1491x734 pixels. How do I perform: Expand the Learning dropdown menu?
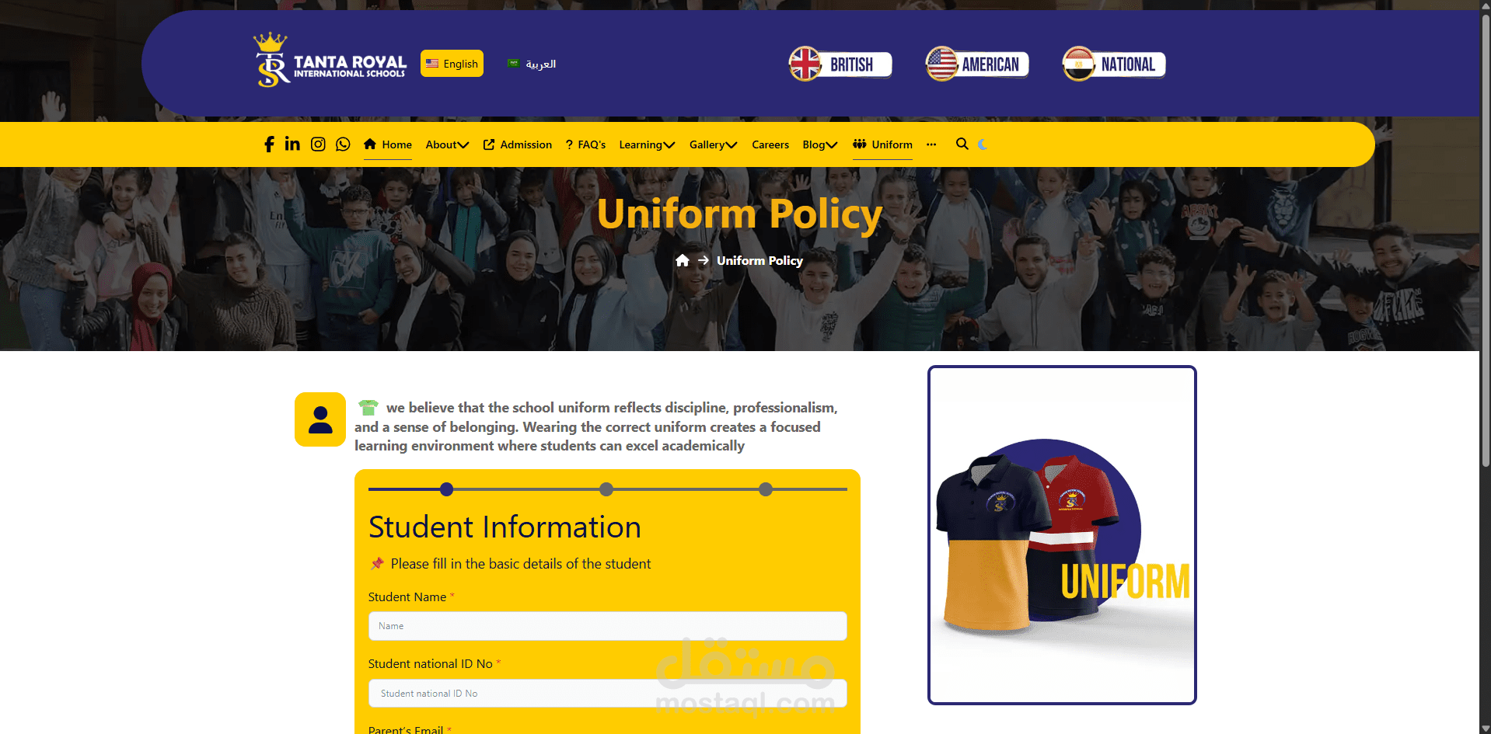tap(647, 144)
